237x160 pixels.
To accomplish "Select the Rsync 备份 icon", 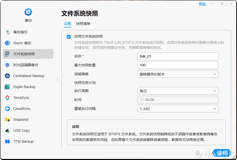I will click(x=7, y=43).
